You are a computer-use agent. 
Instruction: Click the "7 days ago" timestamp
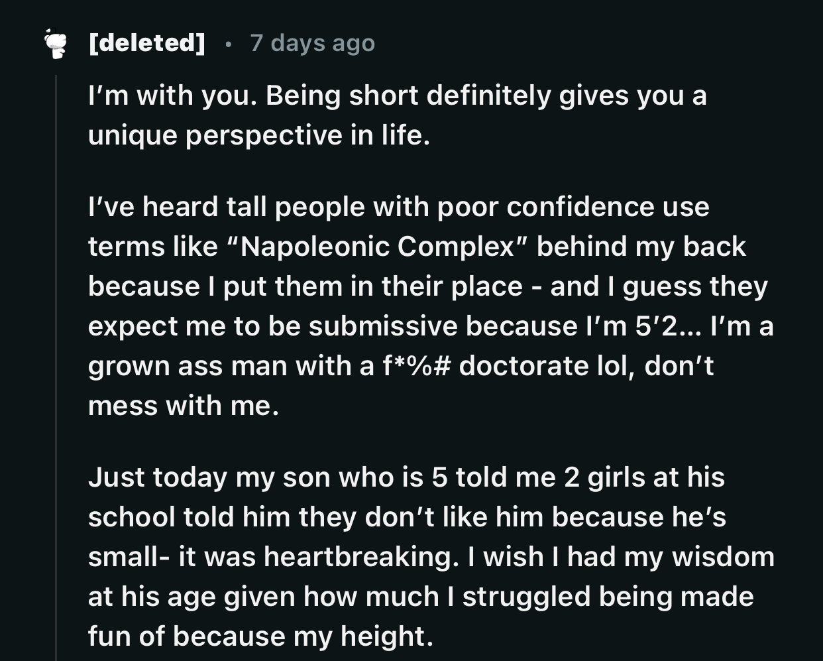click(313, 43)
